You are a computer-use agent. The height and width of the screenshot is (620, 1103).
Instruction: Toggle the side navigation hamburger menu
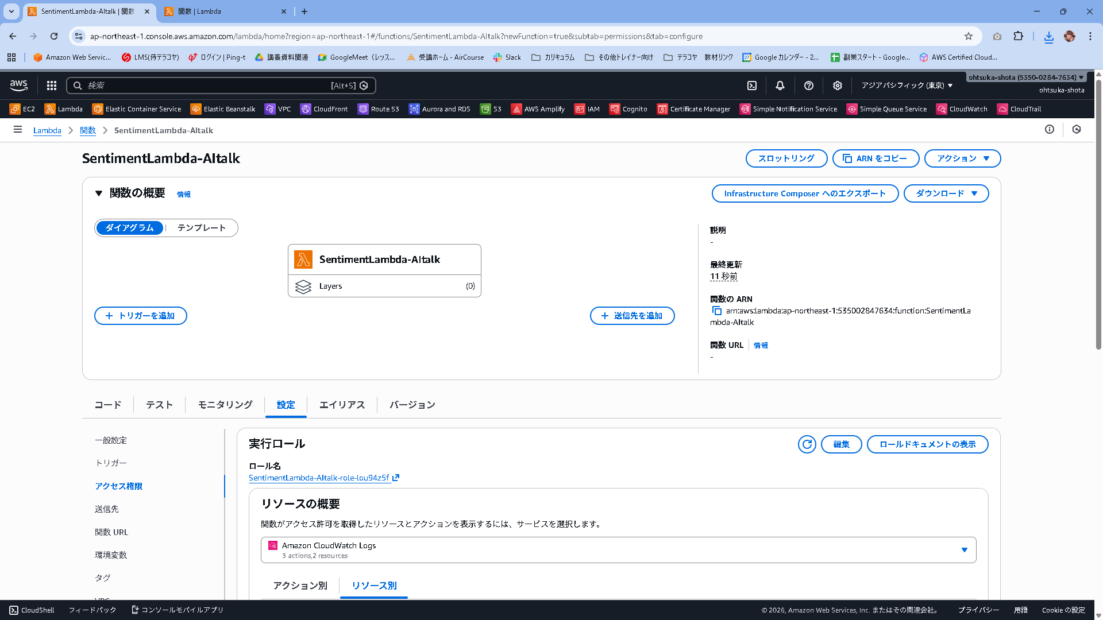(x=18, y=130)
